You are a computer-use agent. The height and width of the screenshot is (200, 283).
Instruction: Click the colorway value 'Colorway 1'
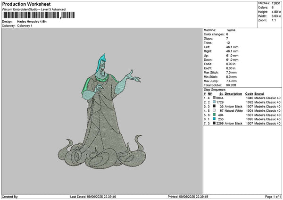tap(25, 26)
